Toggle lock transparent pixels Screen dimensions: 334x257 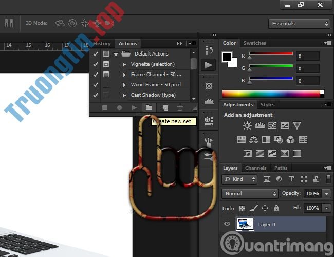point(242,208)
